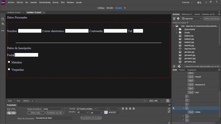Switch to Código view
221x124 pixels.
click(x=101, y=8)
